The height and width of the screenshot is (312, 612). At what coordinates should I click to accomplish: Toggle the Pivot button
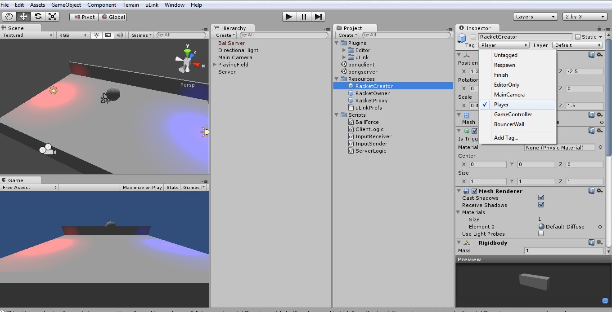(84, 17)
